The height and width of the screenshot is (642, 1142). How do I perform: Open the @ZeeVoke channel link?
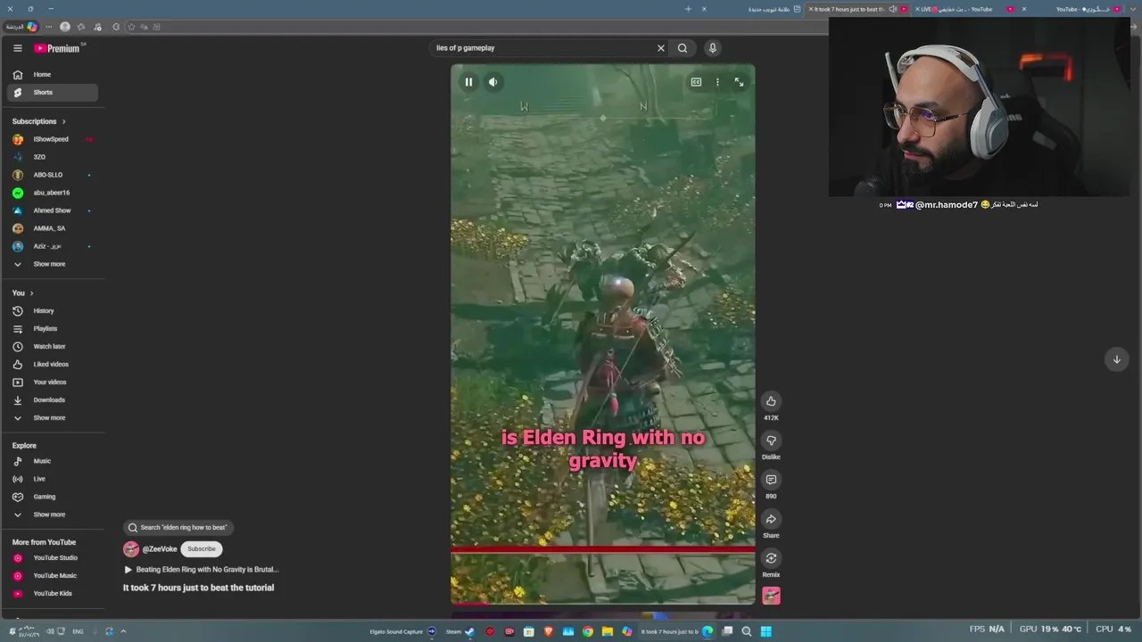(x=160, y=549)
